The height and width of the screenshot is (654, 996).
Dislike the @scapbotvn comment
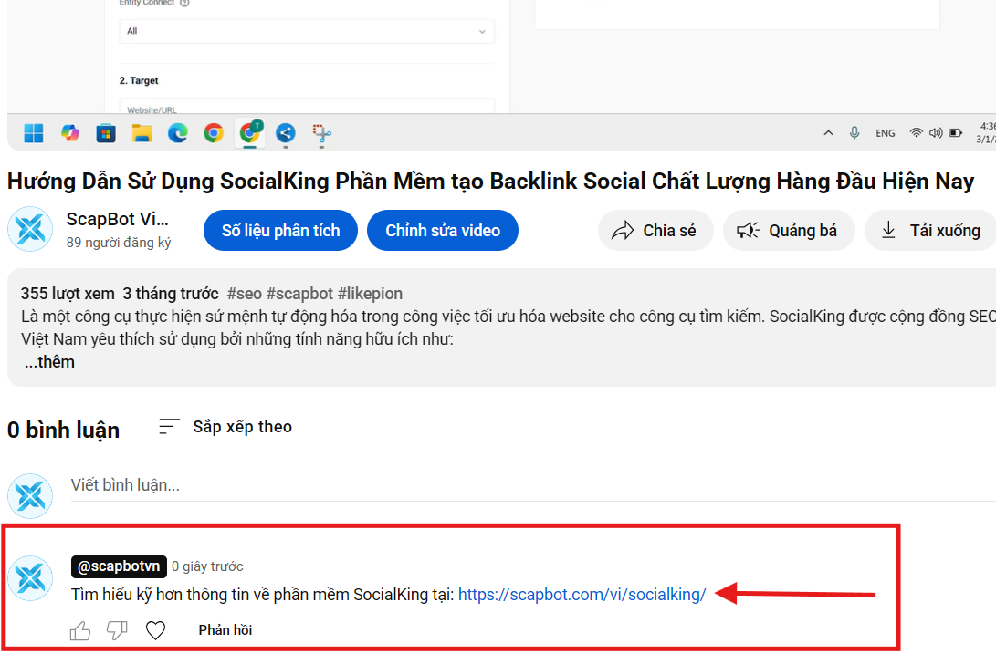(x=117, y=630)
